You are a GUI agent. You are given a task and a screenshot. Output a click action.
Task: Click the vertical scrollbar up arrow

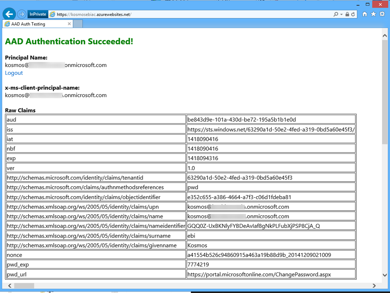385,35
